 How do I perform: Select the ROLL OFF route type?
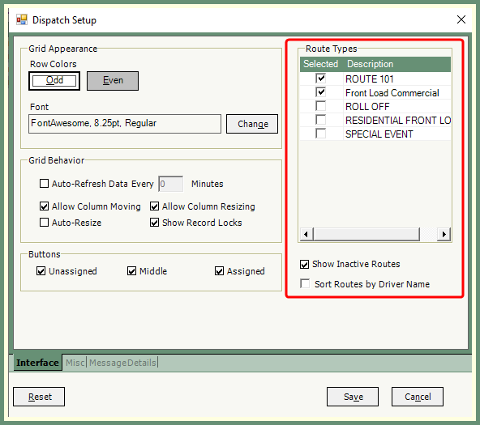pos(321,106)
